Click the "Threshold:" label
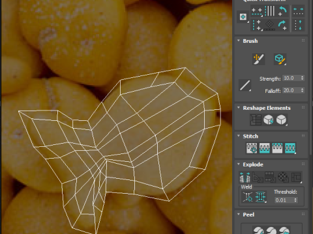 [286, 192]
